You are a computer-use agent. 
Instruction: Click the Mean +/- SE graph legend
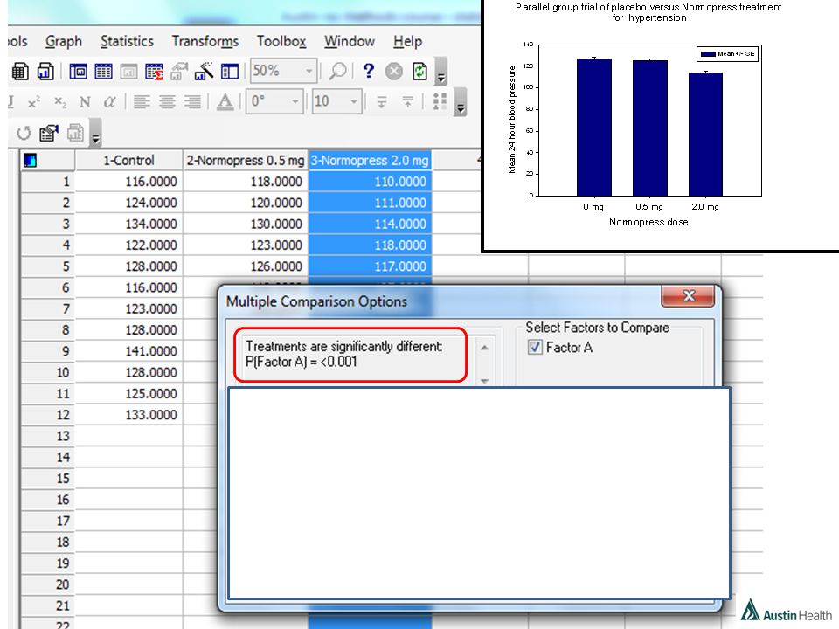pos(727,54)
